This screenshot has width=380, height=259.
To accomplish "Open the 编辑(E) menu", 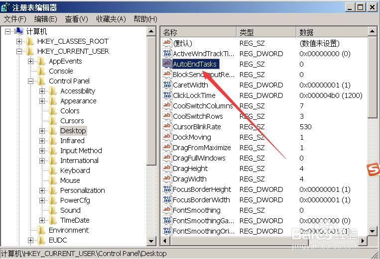I will [x=45, y=19].
